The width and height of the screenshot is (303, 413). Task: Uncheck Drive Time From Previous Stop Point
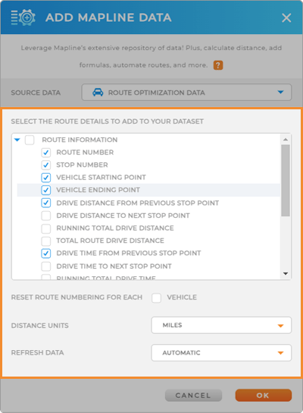46,253
